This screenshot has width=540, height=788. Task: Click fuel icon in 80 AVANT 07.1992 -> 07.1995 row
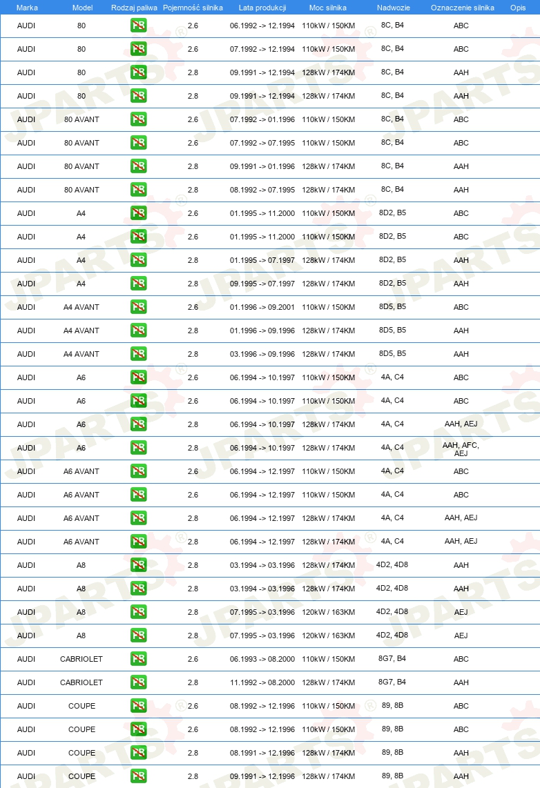point(138,143)
